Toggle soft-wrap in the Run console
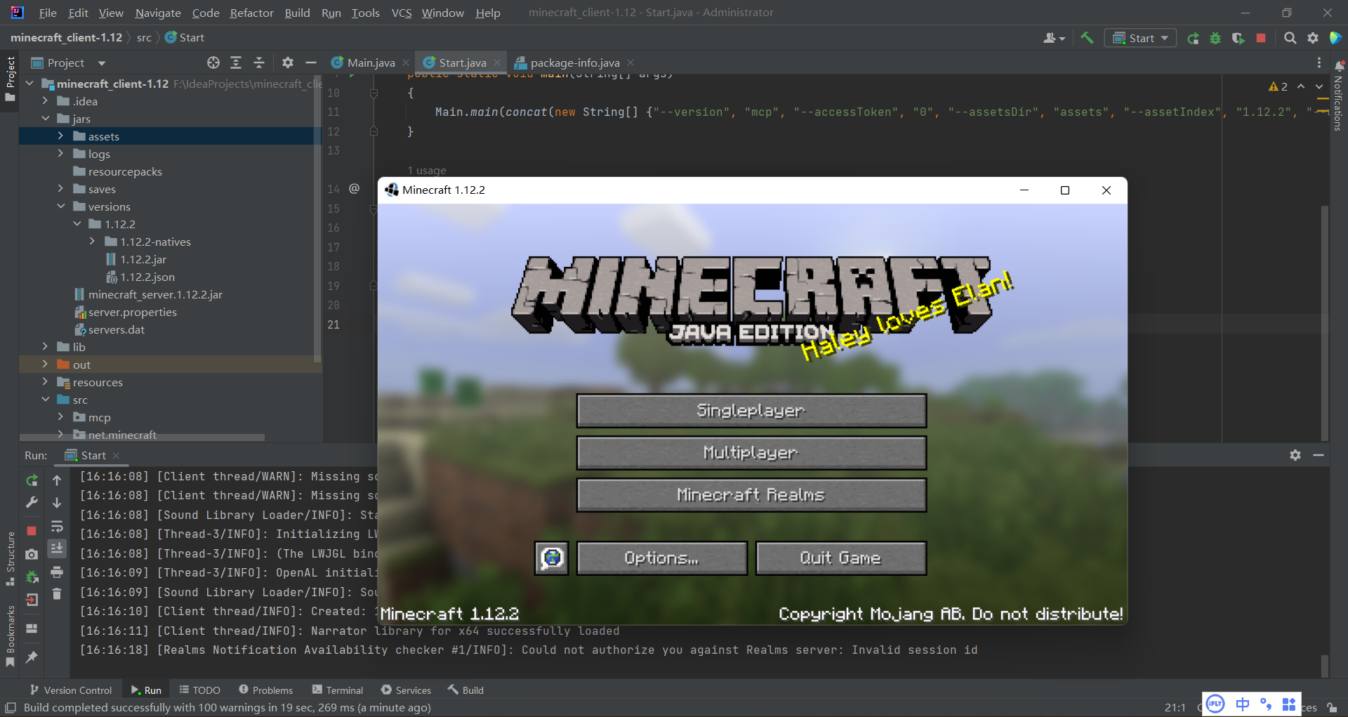The width and height of the screenshot is (1348, 717). coord(57,527)
